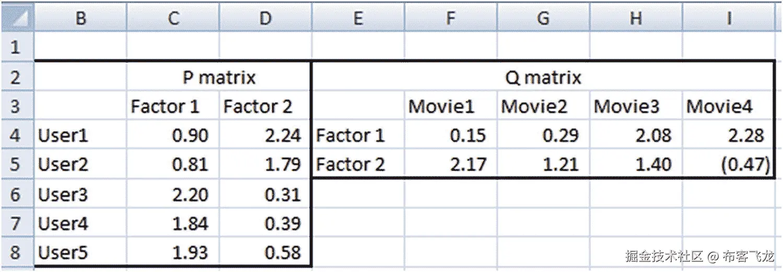Select the Movie1 header cell
Image resolution: width=783 pixels, height=272 pixels.
click(x=451, y=107)
